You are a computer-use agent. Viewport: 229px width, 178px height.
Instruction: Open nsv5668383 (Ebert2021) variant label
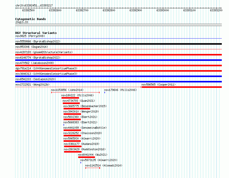pos(80,122)
